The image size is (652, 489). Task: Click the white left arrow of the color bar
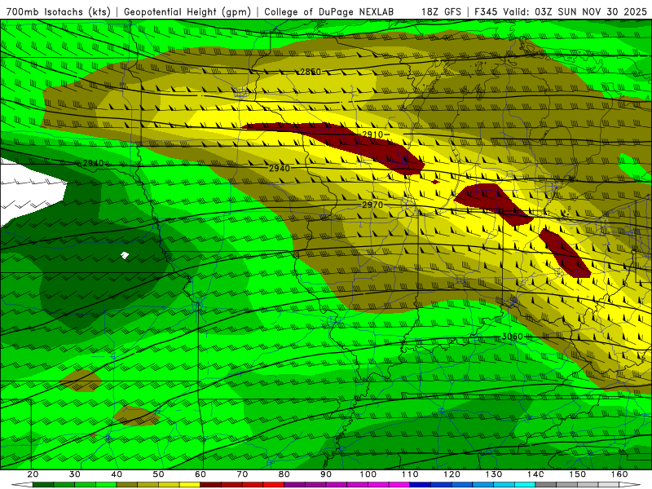(x=22, y=485)
